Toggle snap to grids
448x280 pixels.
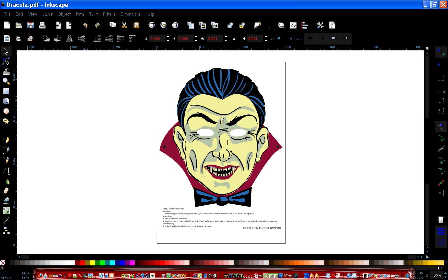coord(441,231)
